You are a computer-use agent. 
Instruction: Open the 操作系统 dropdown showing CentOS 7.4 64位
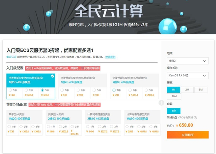coord(188,75)
